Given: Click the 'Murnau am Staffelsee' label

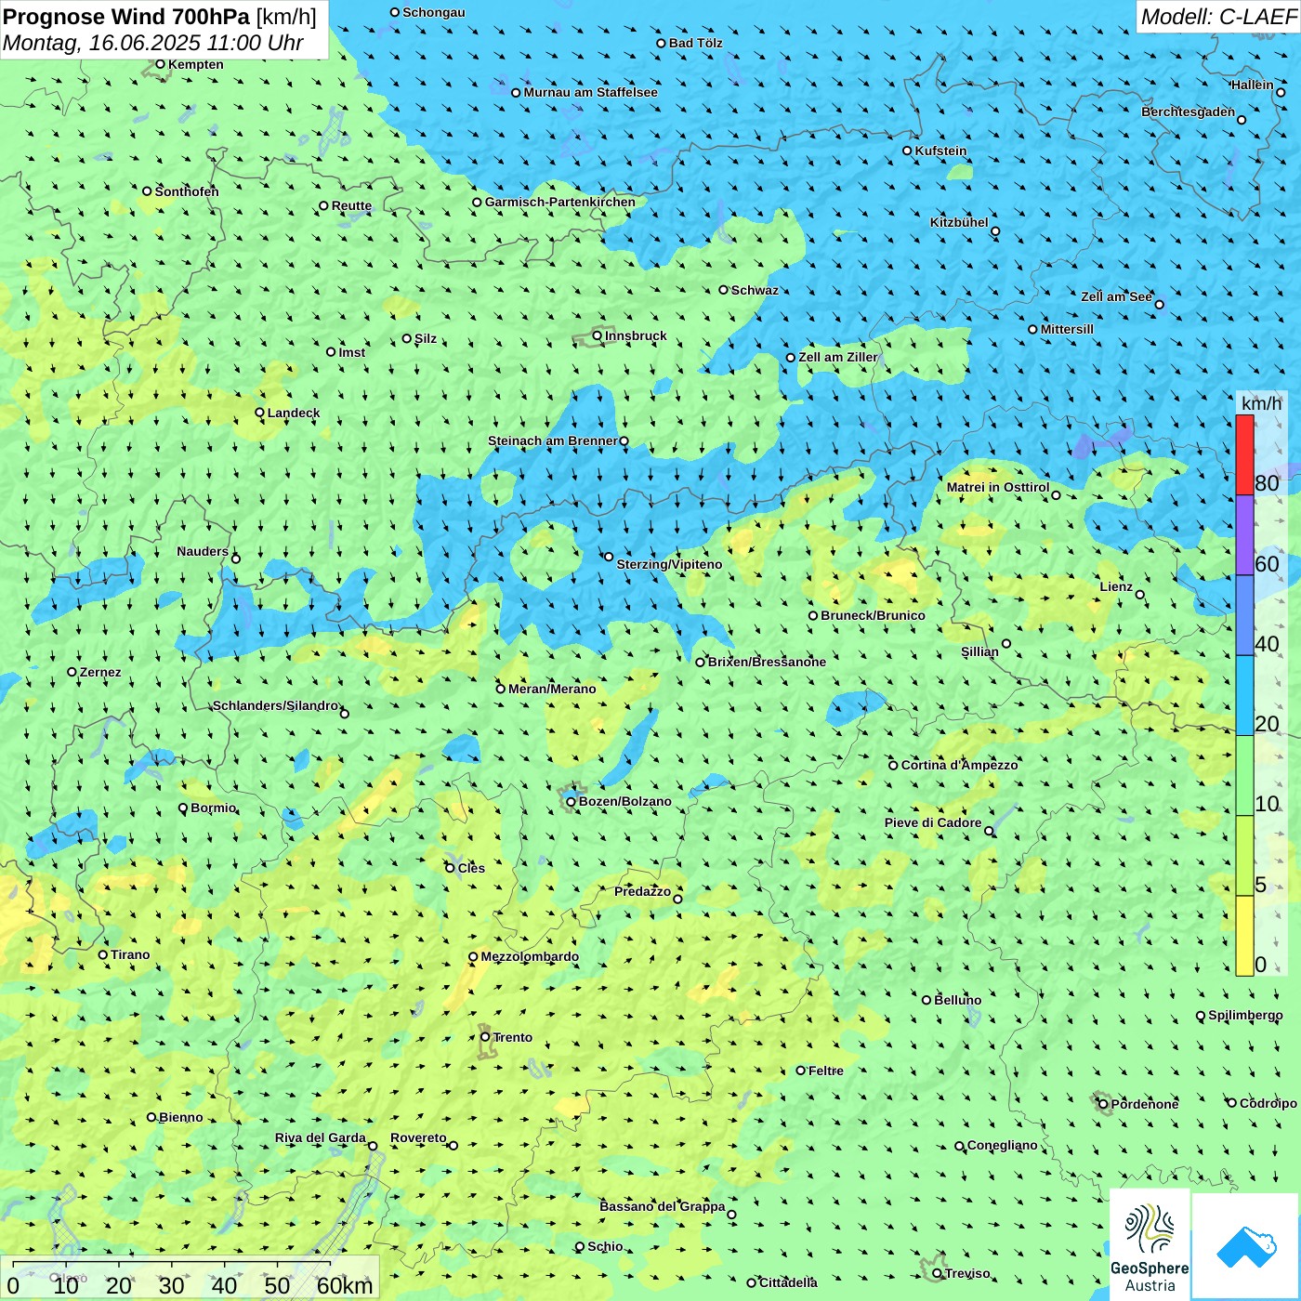Looking at the screenshot, I should 591,92.
